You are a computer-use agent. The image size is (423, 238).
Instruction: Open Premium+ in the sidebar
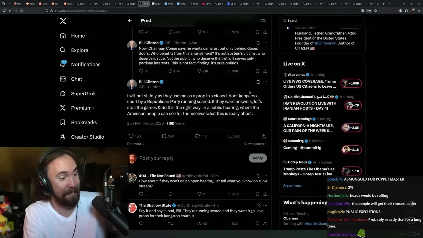coord(77,108)
